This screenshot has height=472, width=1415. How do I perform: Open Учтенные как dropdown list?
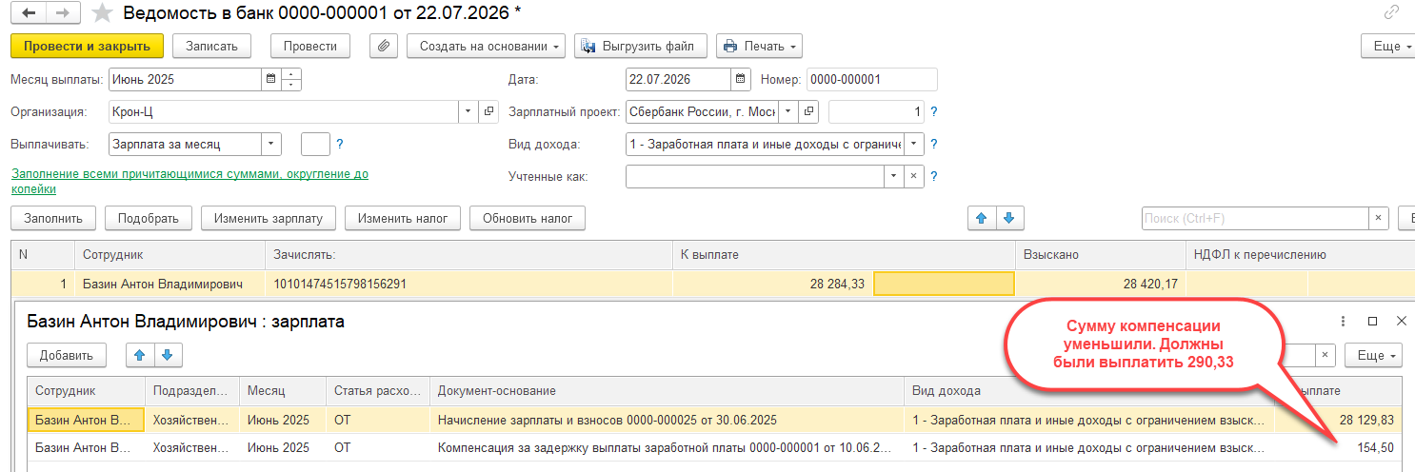coord(893,177)
